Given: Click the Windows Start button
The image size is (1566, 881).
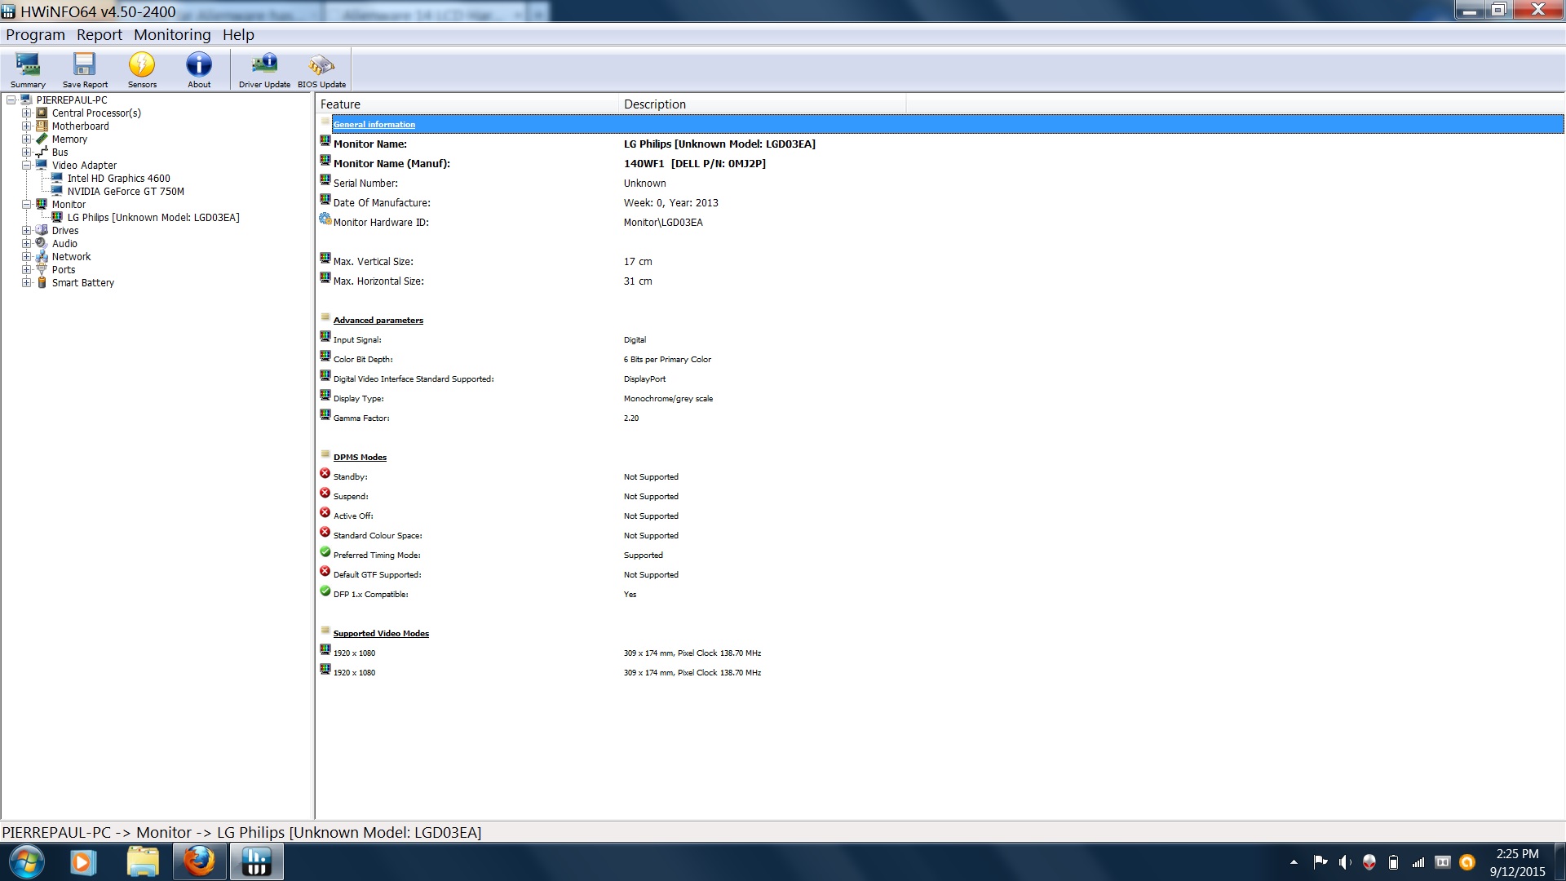Looking at the screenshot, I should pyautogui.click(x=26, y=862).
